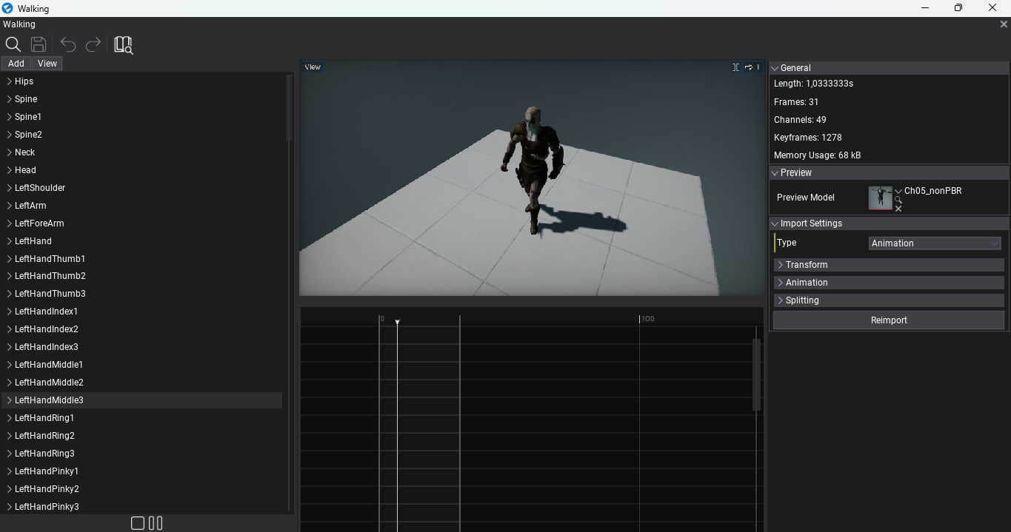Image resolution: width=1011 pixels, height=532 pixels.
Task: Click the pause bars icon below the tree
Action: (x=156, y=522)
